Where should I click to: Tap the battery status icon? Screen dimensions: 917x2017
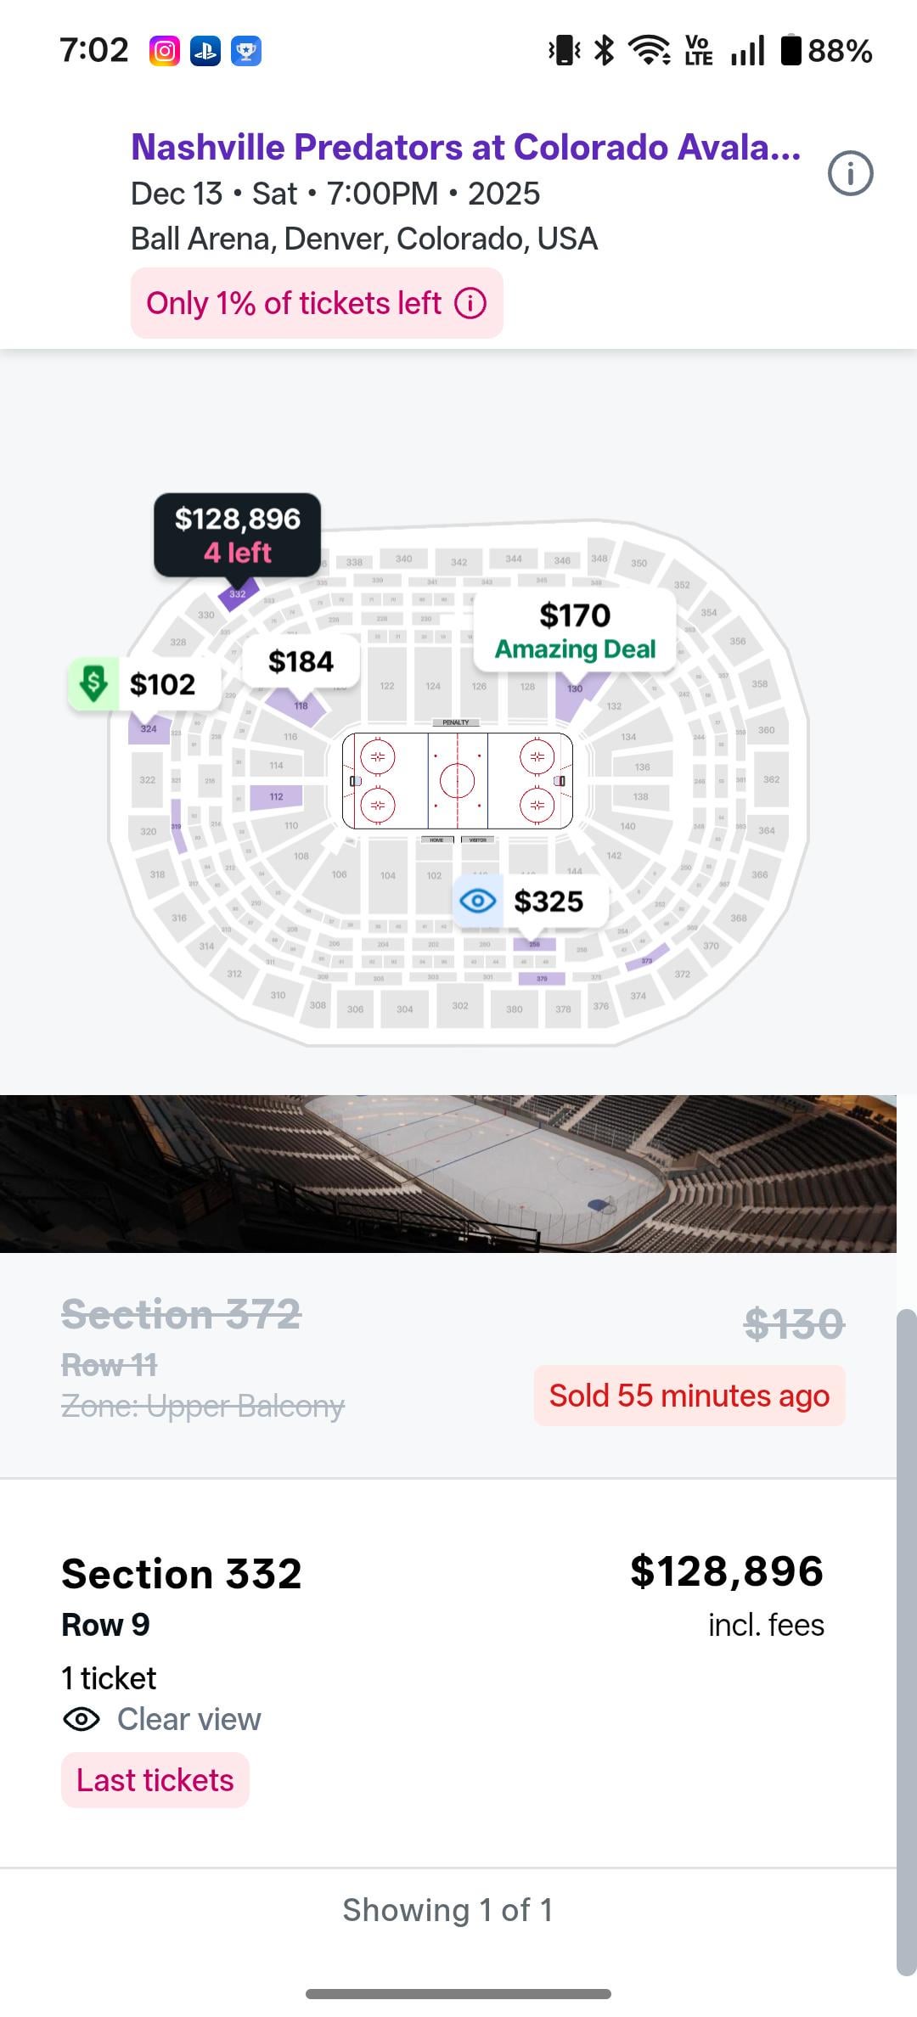(x=790, y=51)
